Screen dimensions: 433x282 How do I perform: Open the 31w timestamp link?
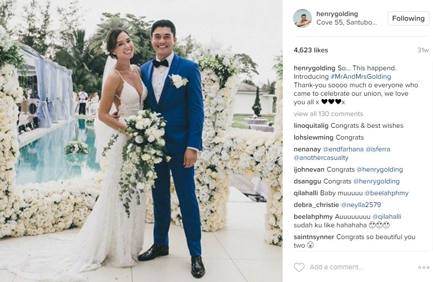pos(423,50)
